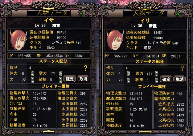Viewport: 193px width, 136px height.
Task: Increase 敏捷 stat in right panel
Action: (157, 79)
